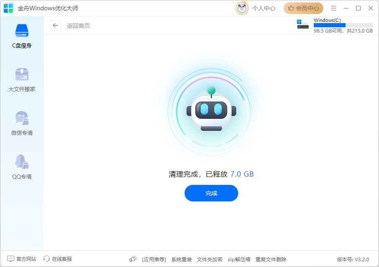Click the panda user avatar
Viewport: 379px width, 267px height.
(x=242, y=8)
